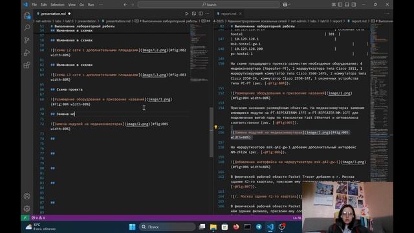The height and width of the screenshot is (233, 414).
Task: Open preview to the side icon
Action: [194, 14]
